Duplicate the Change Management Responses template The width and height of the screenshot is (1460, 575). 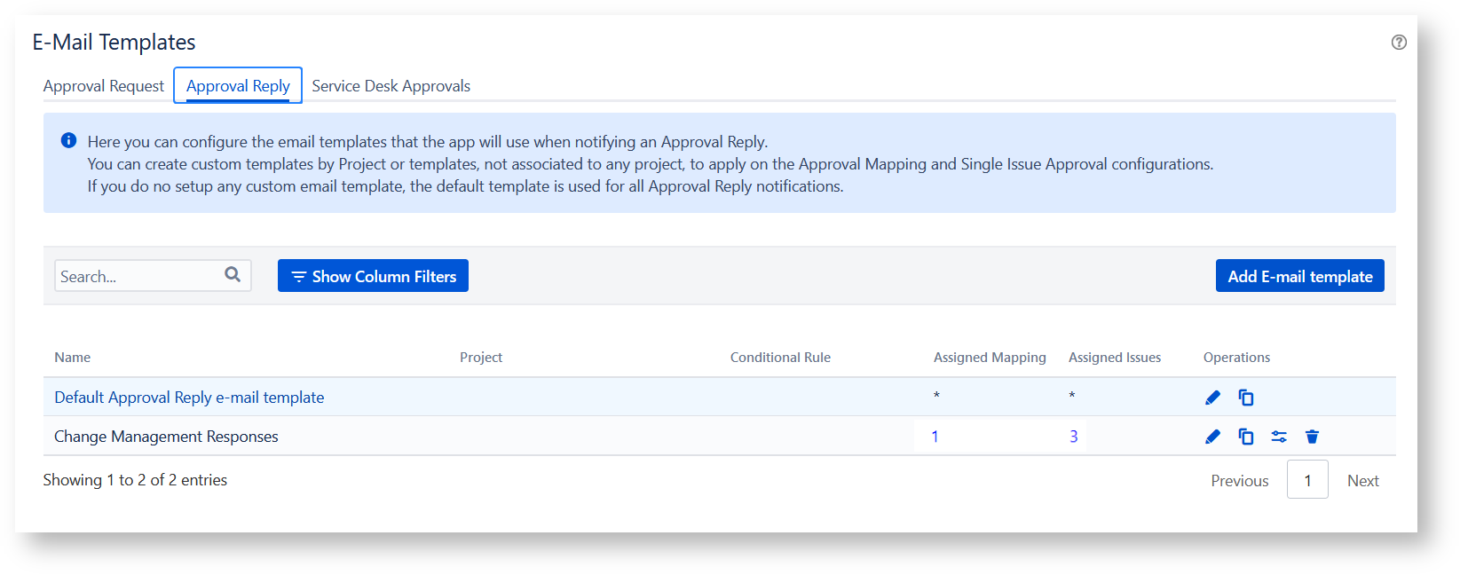coord(1246,437)
